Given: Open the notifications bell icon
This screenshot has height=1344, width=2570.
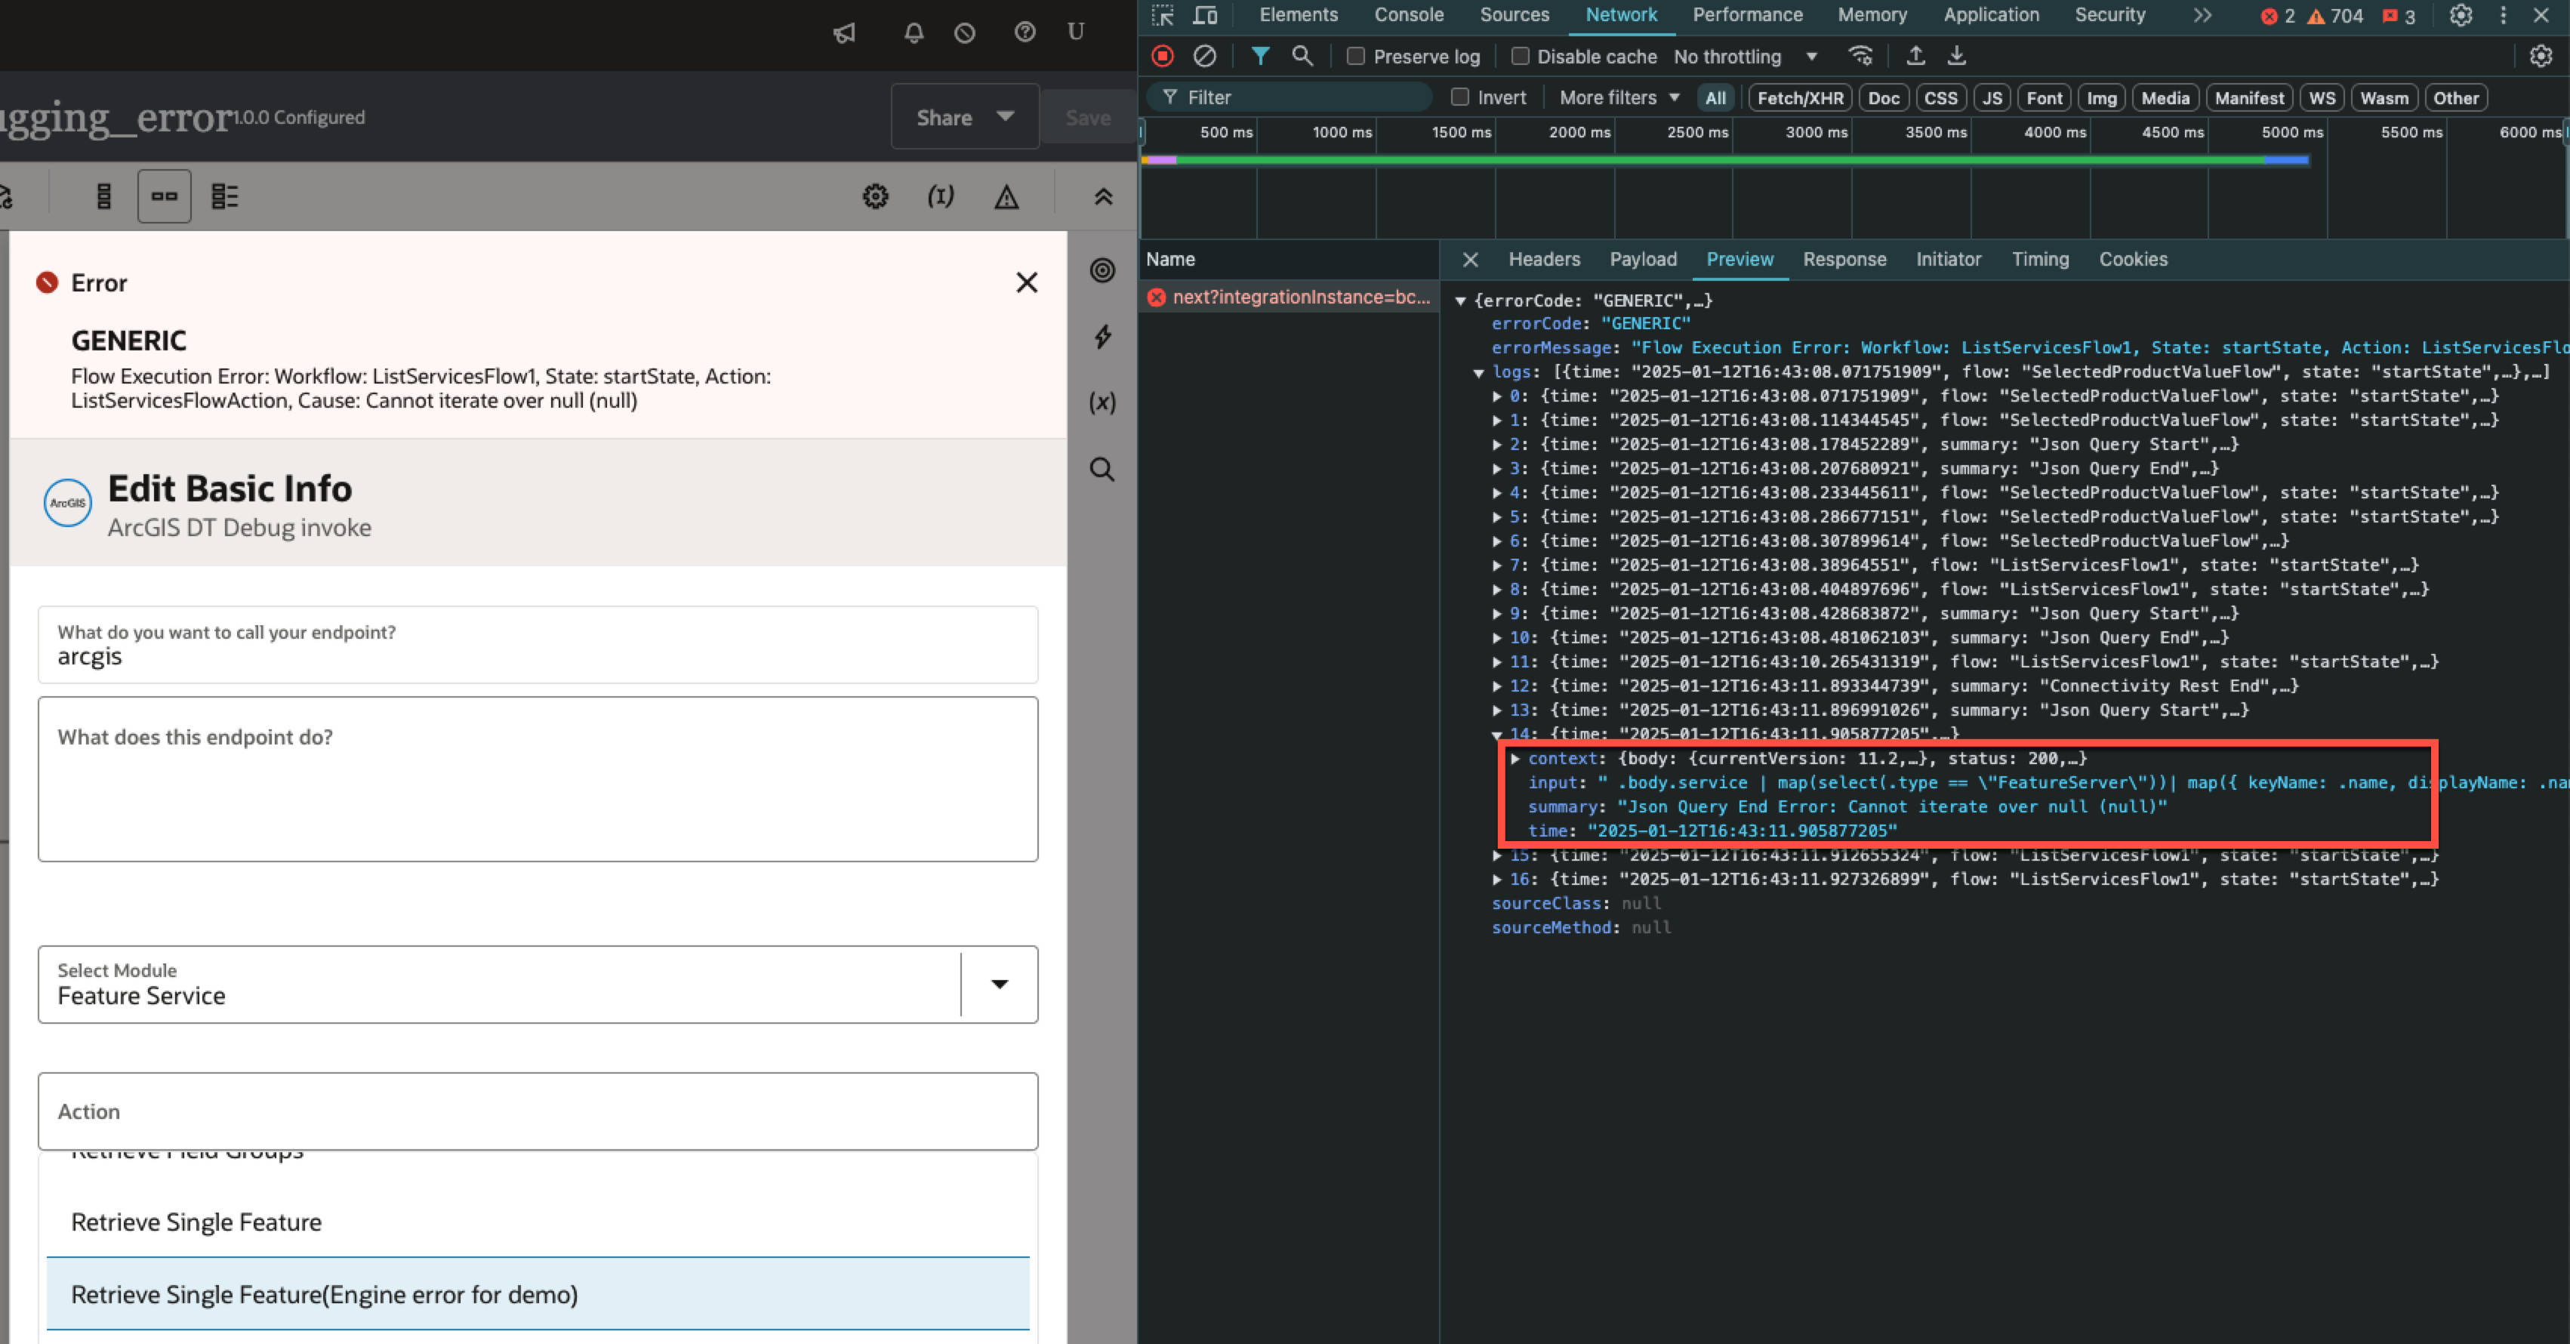Looking at the screenshot, I should click(913, 33).
